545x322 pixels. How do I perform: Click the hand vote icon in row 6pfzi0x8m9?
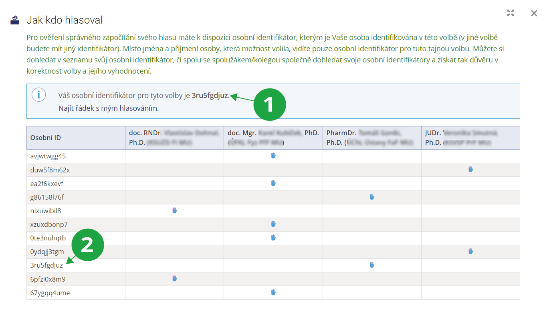click(x=174, y=278)
